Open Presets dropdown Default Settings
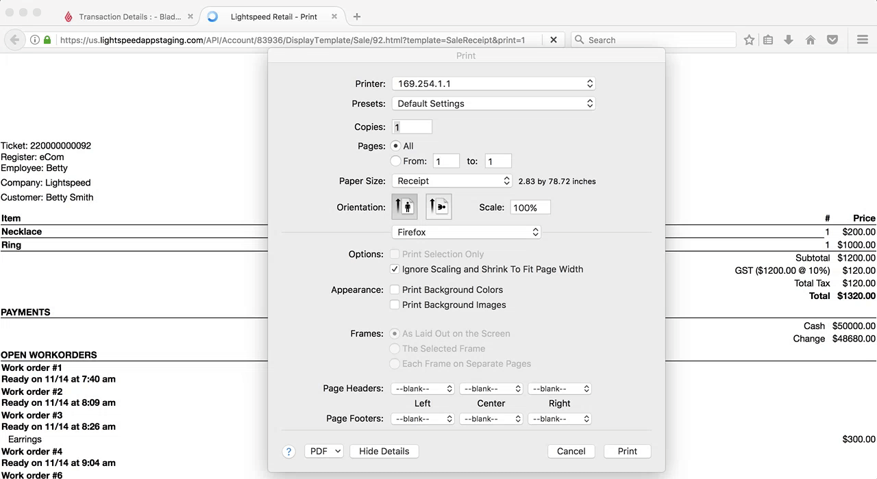 (x=493, y=103)
